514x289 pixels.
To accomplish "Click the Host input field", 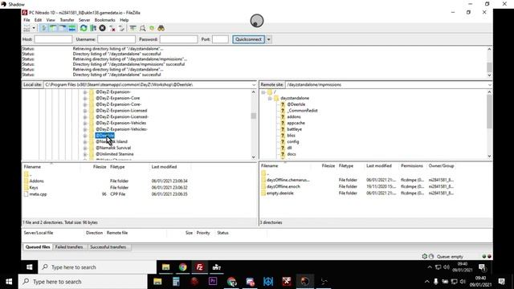I will tap(53, 39).
